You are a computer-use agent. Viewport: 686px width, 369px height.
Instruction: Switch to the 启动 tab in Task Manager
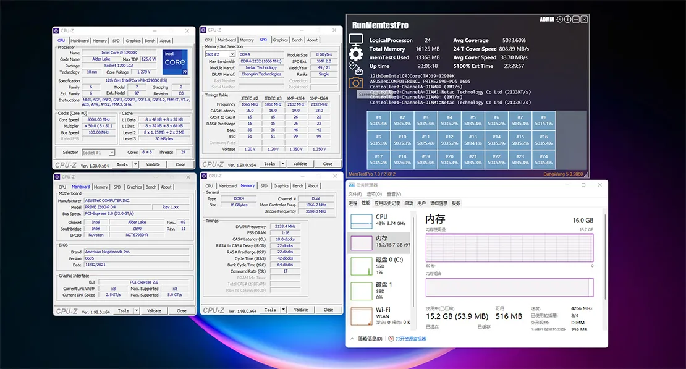click(x=409, y=203)
